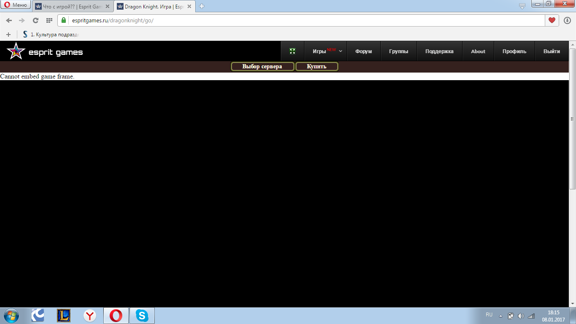
Task: Click the esprit games star logo
Action: coord(16,51)
